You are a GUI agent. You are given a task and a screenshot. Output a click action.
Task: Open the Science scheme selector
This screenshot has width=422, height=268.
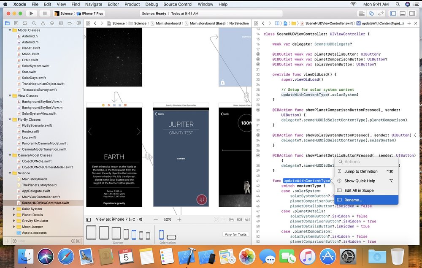coord(64,14)
